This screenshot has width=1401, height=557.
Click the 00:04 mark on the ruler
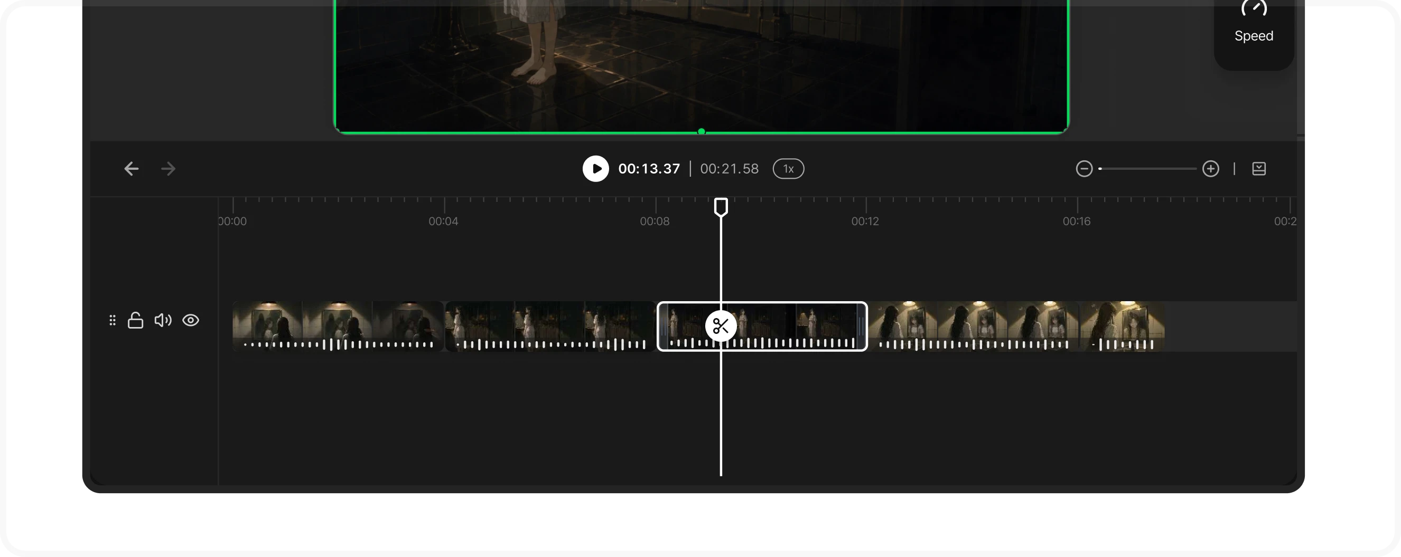click(443, 221)
